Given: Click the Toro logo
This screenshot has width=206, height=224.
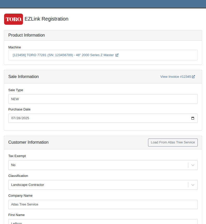Looking at the screenshot, I should click(x=14, y=19).
